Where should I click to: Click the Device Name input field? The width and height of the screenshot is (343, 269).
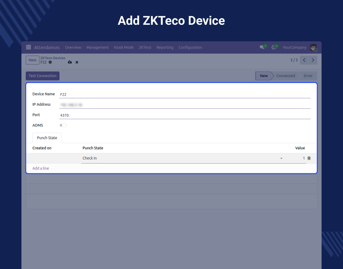(185, 94)
